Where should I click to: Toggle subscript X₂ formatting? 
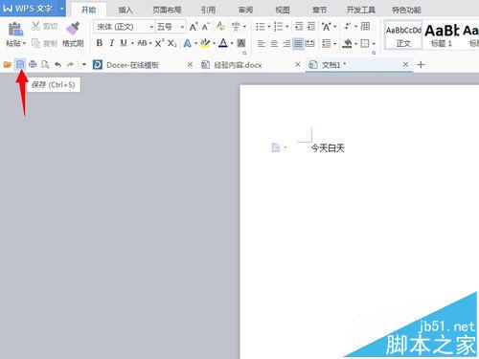[x=172, y=43]
